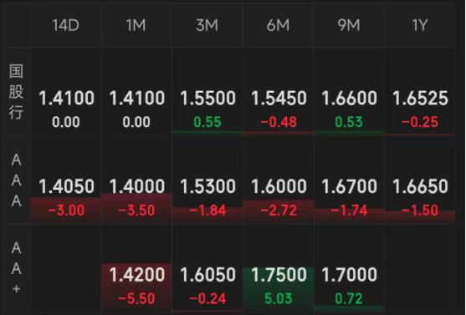Select the AAA row label
466x315 pixels.
pos(16,180)
